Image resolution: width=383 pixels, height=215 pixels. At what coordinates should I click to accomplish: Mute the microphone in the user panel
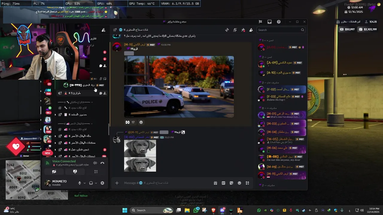coord(80,183)
